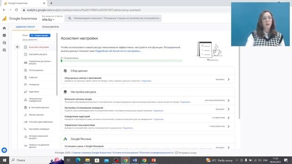
Task: Click the sidebar vertical scrollbar
Action: 57,64
